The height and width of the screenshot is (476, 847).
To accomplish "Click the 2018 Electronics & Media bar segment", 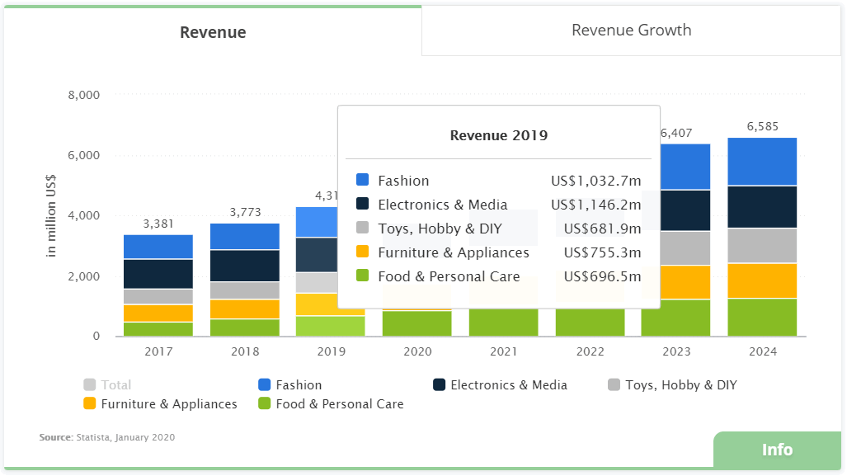I will pyautogui.click(x=244, y=266).
